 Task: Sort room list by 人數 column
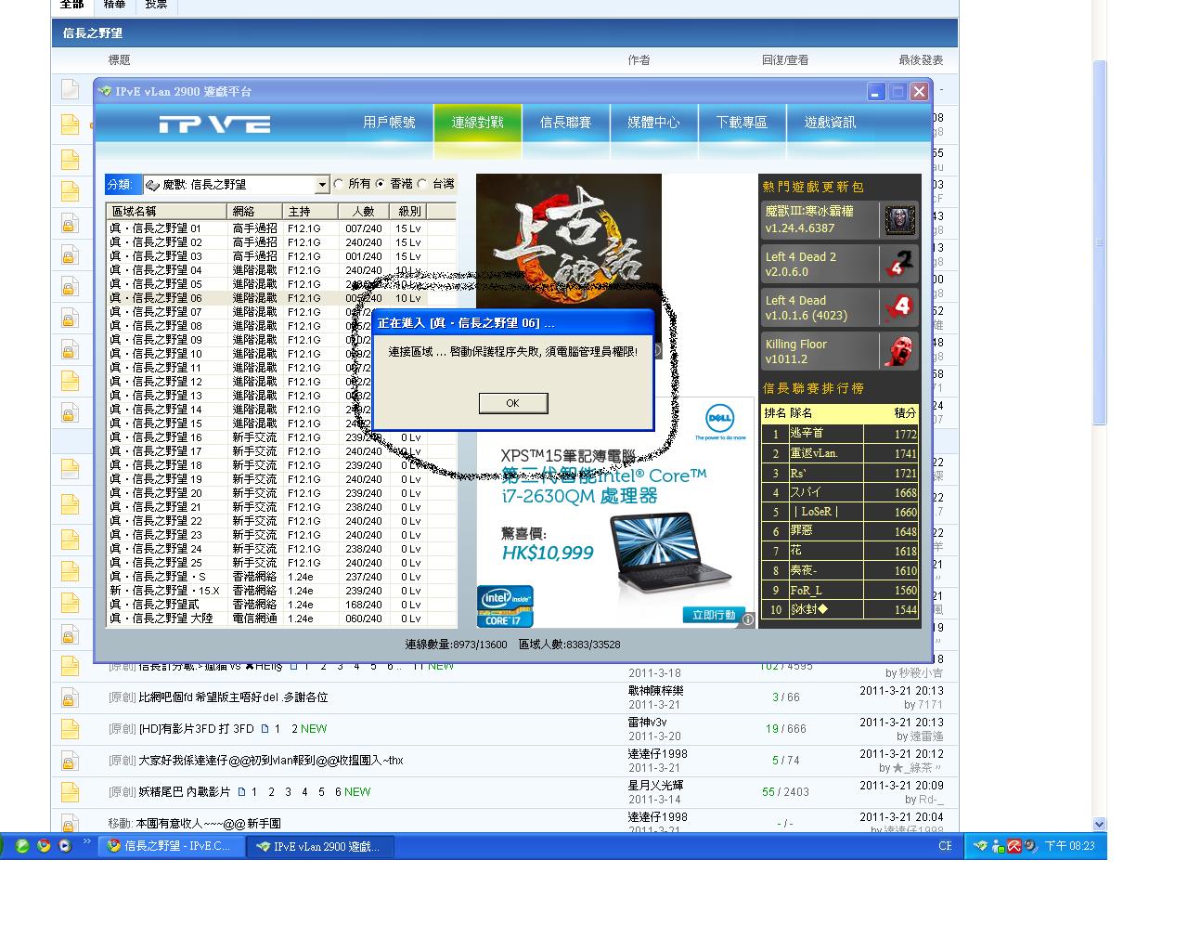pos(364,211)
